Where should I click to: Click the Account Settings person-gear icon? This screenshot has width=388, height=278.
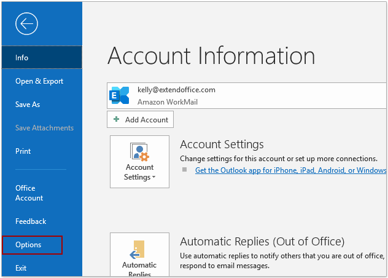coord(139,152)
